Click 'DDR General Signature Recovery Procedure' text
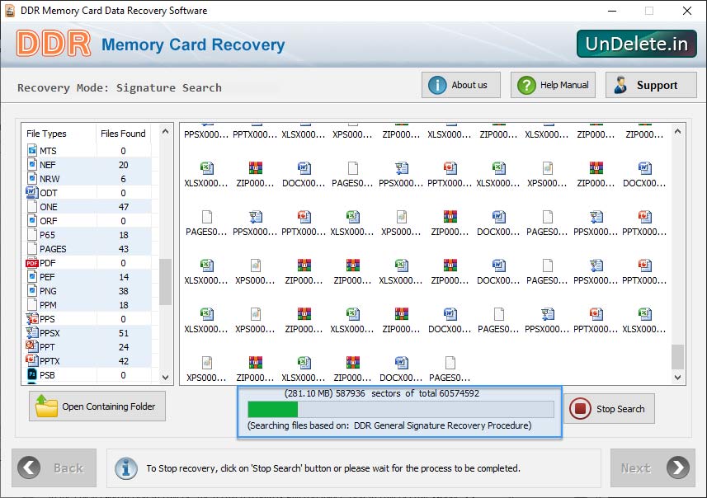This screenshot has height=498, width=707. click(x=442, y=425)
